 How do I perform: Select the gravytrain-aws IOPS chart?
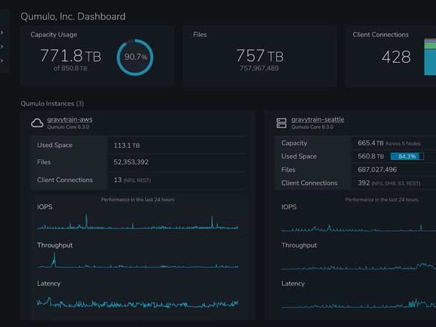click(138, 223)
